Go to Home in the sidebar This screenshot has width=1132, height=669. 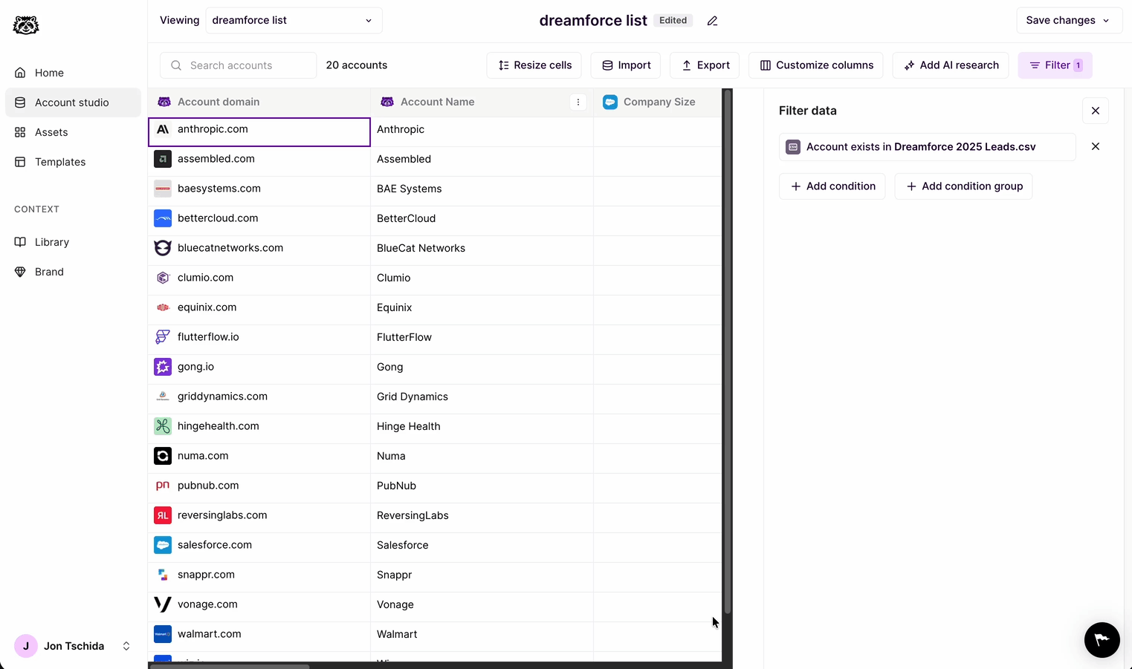pyautogui.click(x=73, y=73)
